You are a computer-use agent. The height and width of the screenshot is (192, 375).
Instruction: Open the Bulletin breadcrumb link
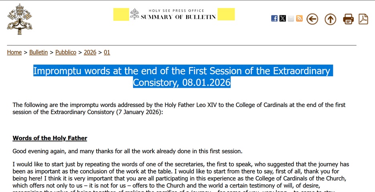click(x=39, y=52)
